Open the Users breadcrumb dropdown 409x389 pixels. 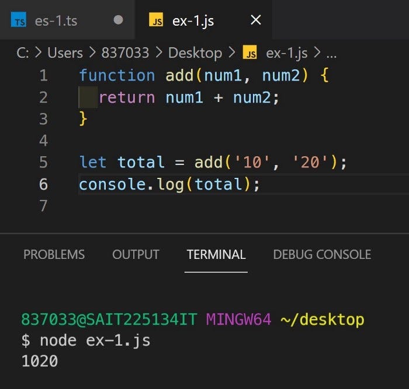click(65, 53)
